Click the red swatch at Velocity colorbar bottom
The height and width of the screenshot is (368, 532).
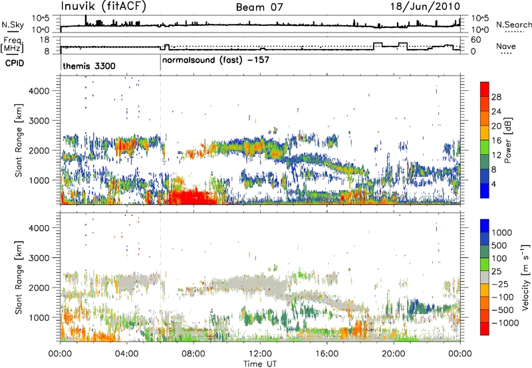tap(485, 329)
